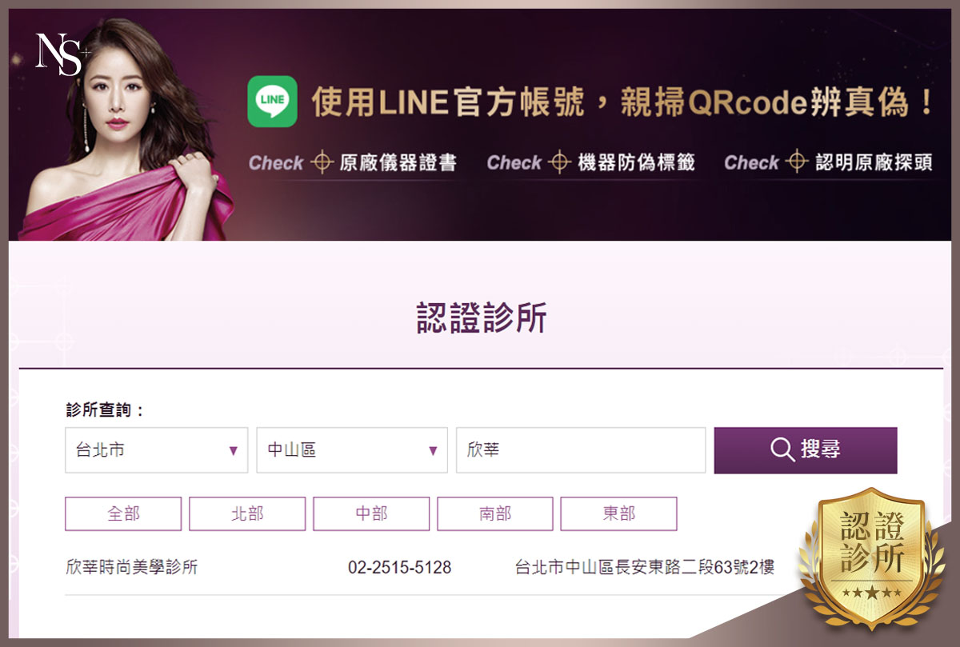Select the 中部 region filter
Image resolution: width=960 pixels, height=647 pixels.
(x=371, y=513)
